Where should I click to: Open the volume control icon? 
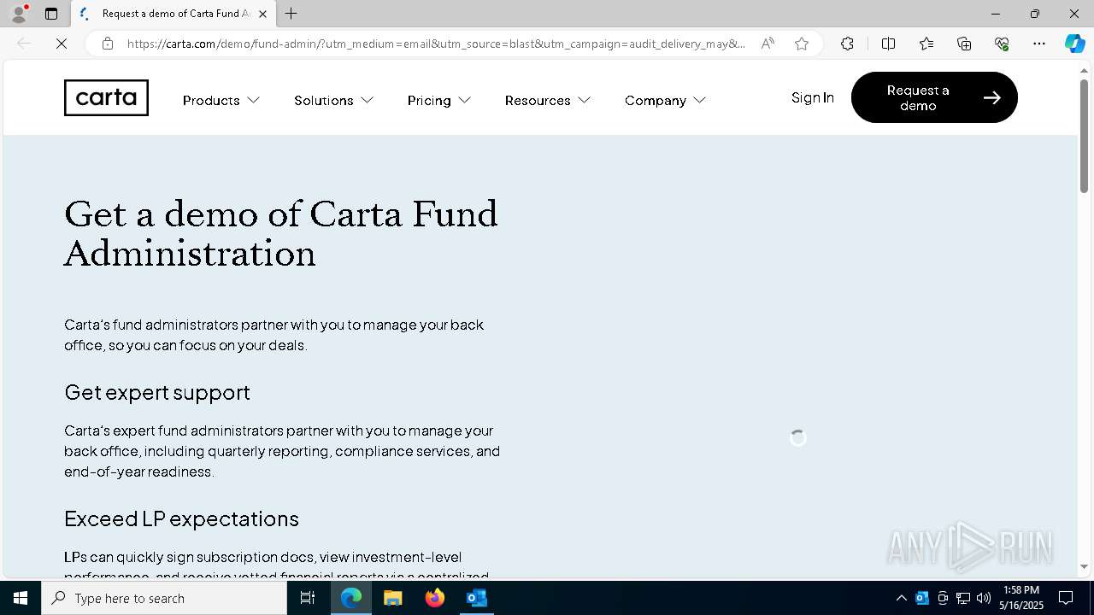point(983,598)
